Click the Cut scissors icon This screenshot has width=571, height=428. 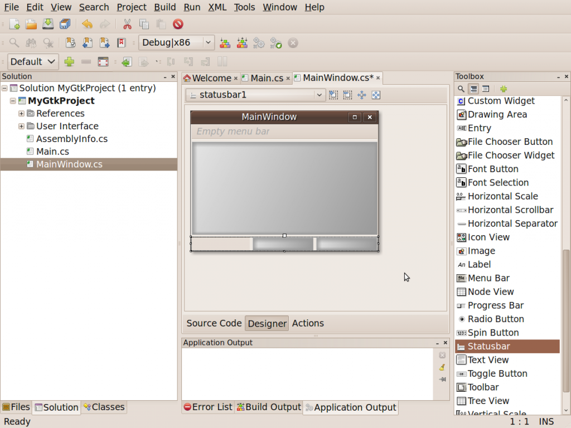[x=127, y=24]
